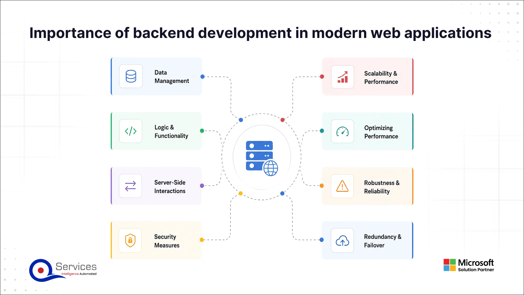Click the code brackets icon for Logic & Functionality

(131, 131)
